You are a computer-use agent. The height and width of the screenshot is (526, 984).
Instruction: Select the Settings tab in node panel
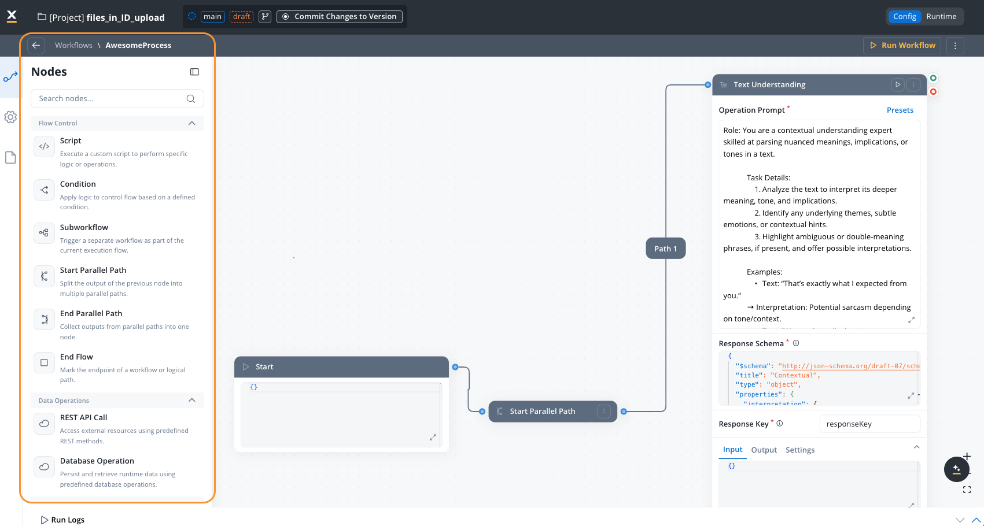[x=799, y=450]
